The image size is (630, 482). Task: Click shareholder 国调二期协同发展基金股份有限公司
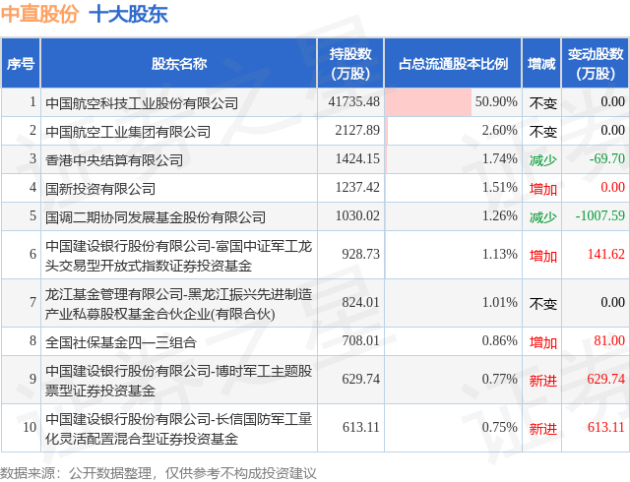point(156,217)
